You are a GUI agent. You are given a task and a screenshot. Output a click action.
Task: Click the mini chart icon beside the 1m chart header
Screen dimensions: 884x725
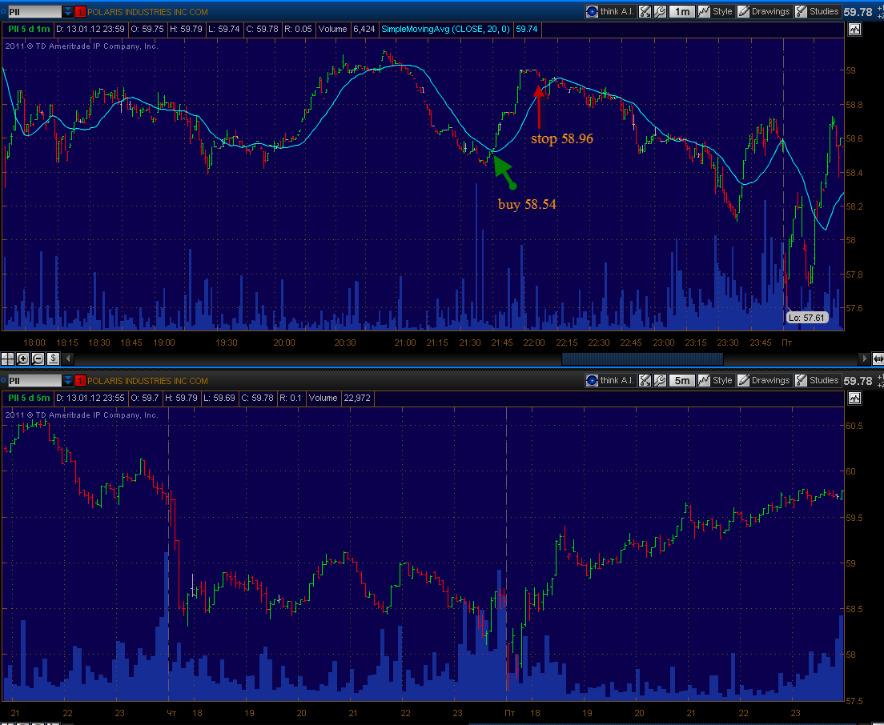(x=854, y=30)
